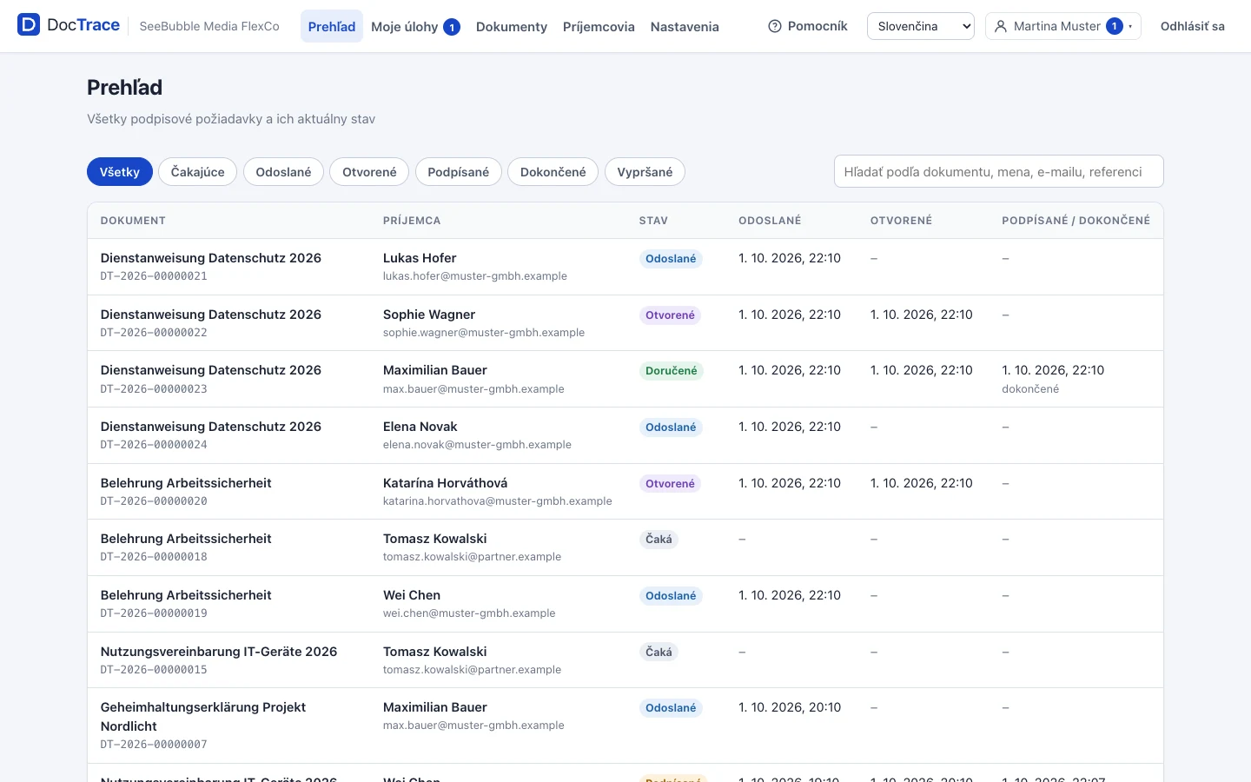Open the Slovenčina language dropdown

(921, 26)
